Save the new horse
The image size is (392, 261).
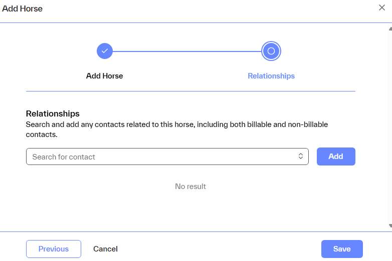click(x=342, y=249)
